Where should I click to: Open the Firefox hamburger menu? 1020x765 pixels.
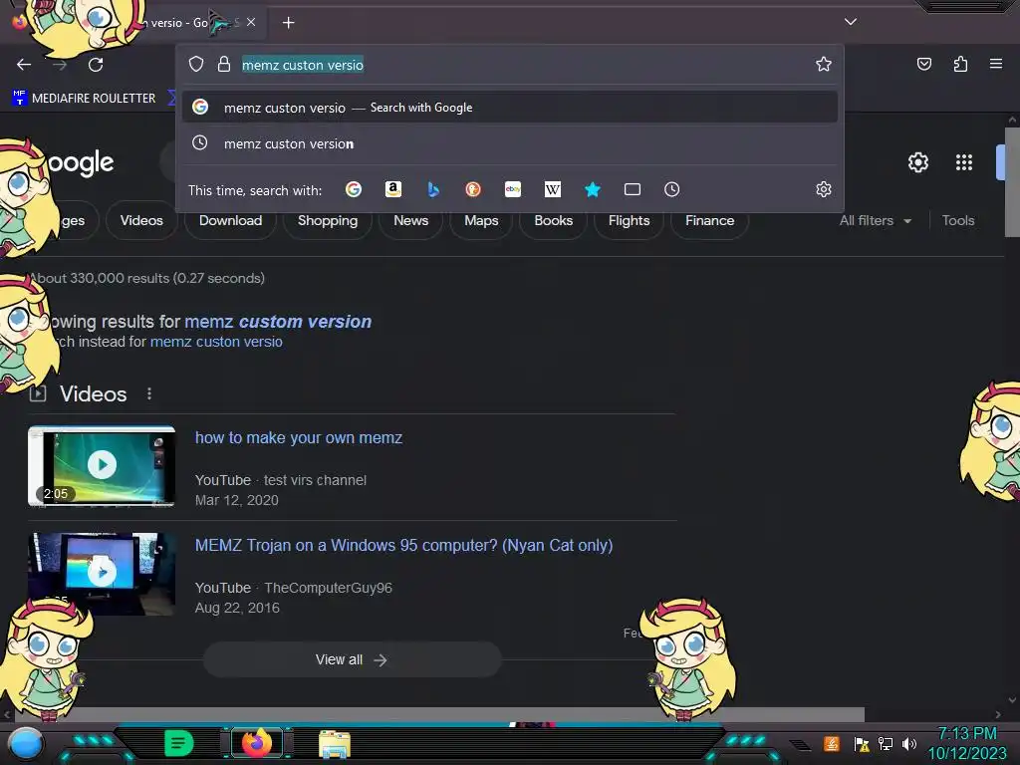coord(996,64)
